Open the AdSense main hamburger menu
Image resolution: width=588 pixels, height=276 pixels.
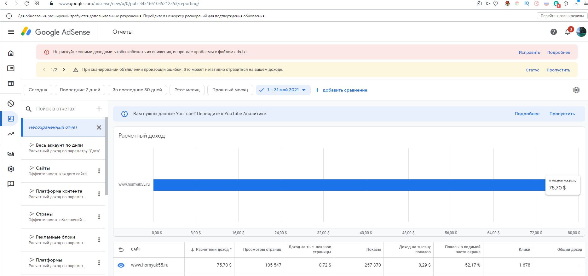pos(11,32)
